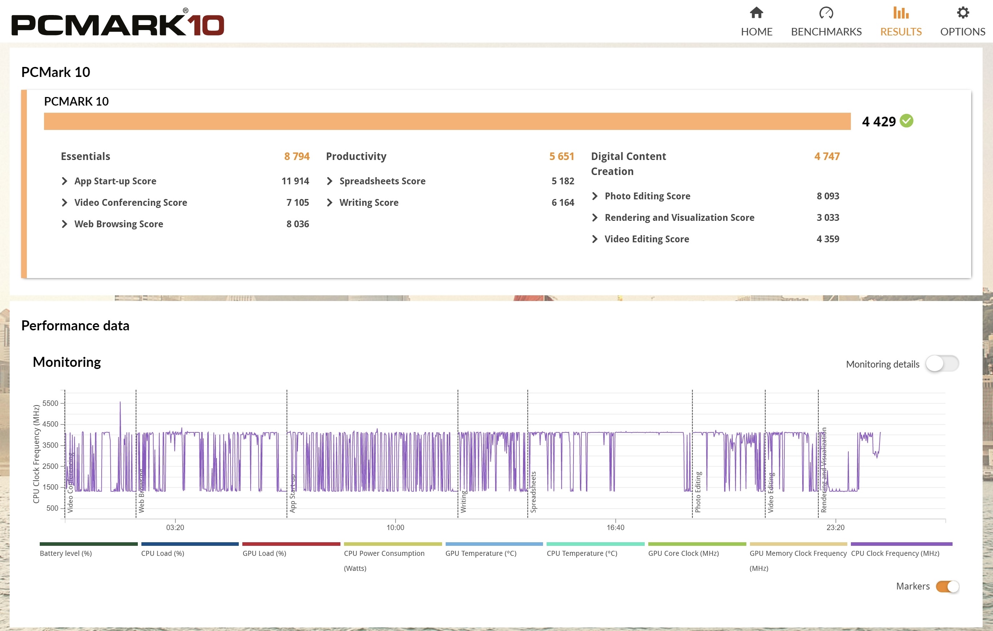Click the Video Conferencing Score label

[131, 203]
